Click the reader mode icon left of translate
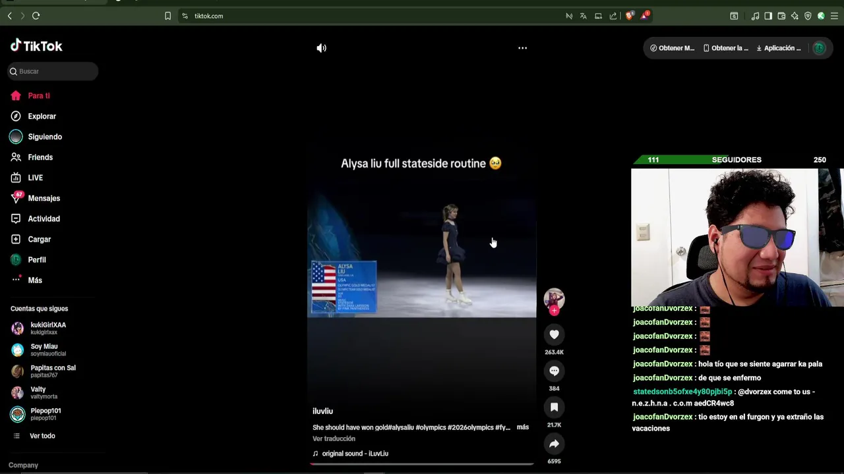The height and width of the screenshot is (474, 844). click(569, 16)
